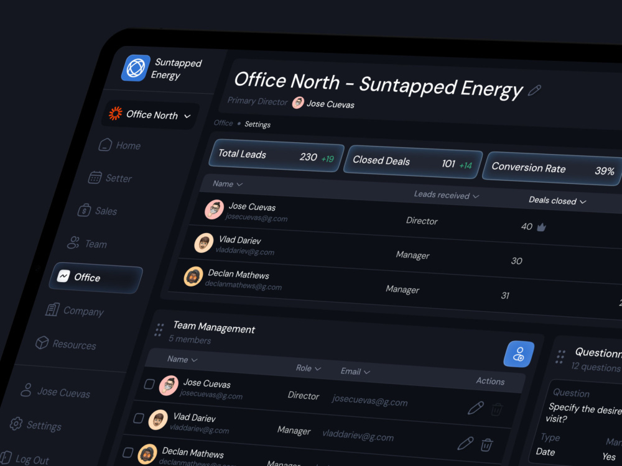
Task: Delete Jose Cuevas with the trash icon
Action: 497,409
